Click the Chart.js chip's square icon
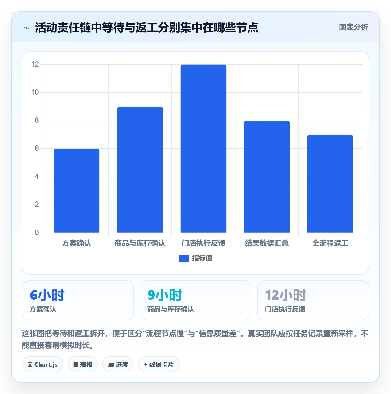This screenshot has height=394, width=391. tap(30, 365)
